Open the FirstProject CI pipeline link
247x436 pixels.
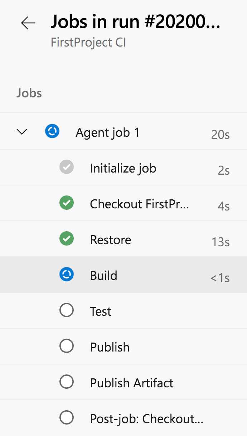coord(88,42)
